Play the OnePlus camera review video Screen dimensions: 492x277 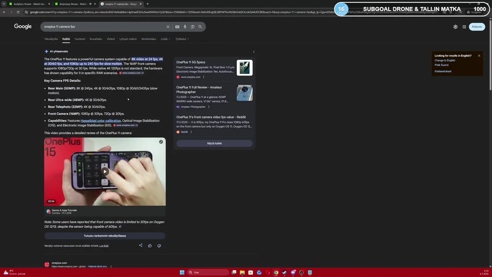(x=105, y=172)
